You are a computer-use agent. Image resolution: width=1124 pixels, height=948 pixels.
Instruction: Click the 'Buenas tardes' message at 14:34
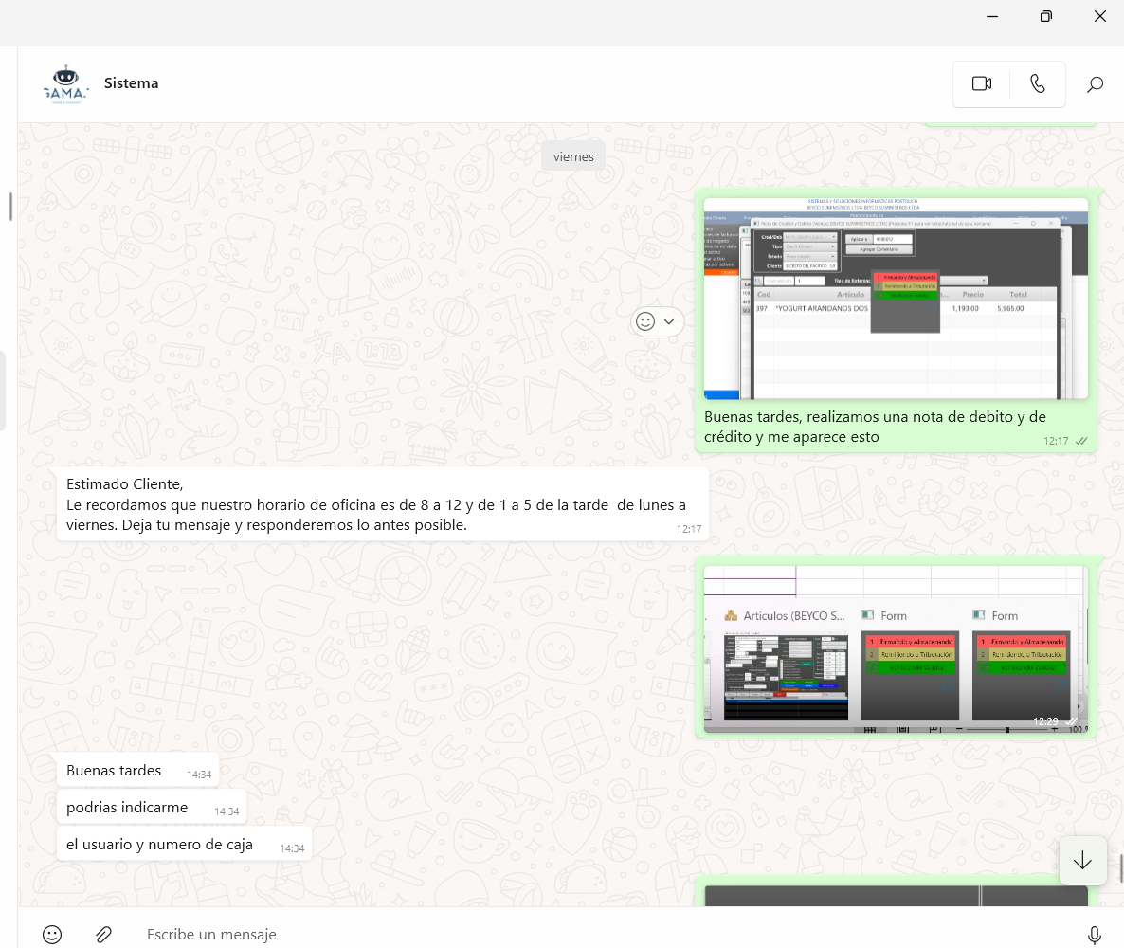coord(114,770)
